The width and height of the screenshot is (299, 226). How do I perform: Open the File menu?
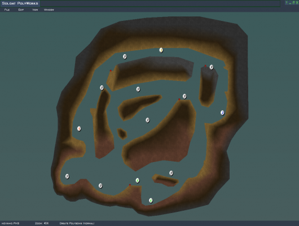pyautogui.click(x=7, y=10)
